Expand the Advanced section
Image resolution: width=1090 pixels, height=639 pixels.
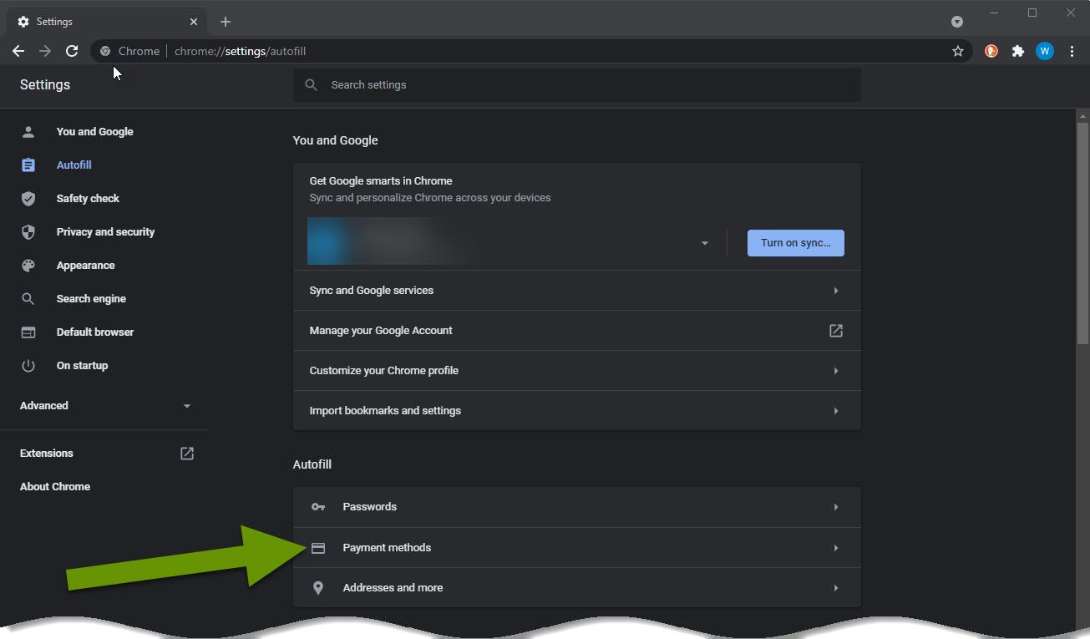pos(104,406)
